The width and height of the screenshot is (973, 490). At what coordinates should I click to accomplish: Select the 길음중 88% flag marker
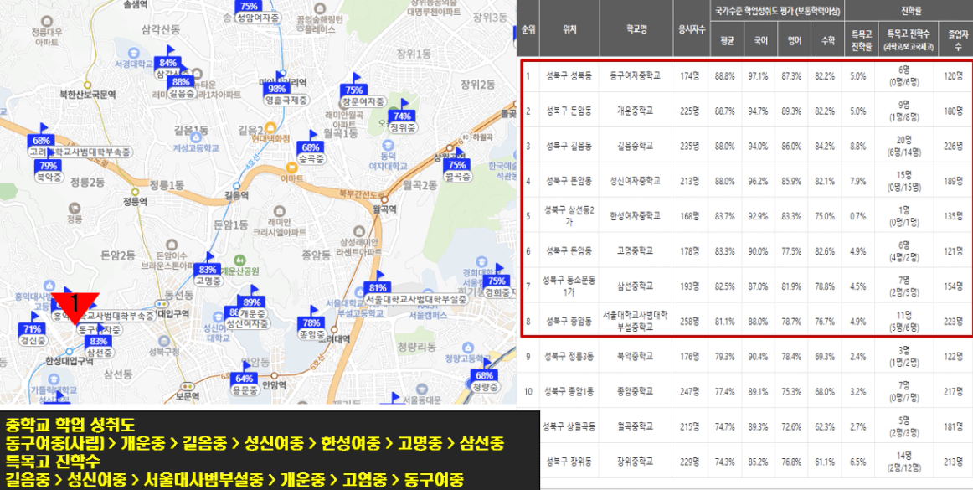[x=182, y=82]
